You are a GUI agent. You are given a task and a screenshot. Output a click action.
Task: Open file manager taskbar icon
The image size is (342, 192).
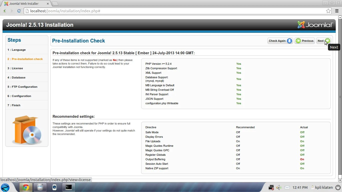40,187
